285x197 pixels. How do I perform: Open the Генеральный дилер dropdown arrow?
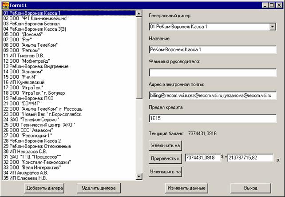[272, 27]
